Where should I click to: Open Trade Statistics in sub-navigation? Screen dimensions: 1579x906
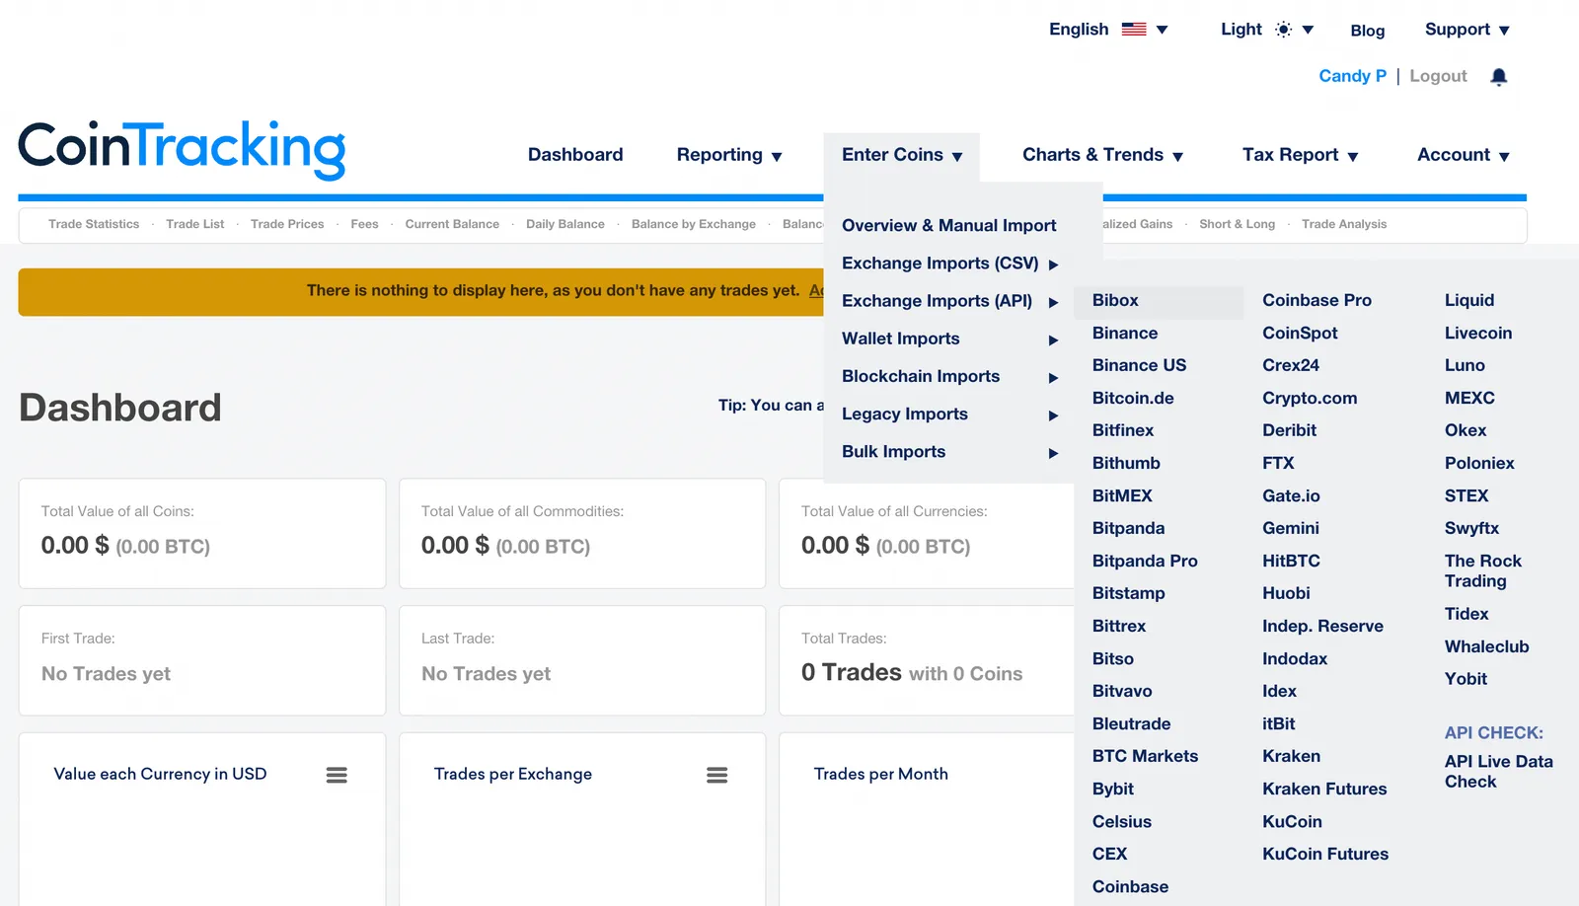click(94, 224)
